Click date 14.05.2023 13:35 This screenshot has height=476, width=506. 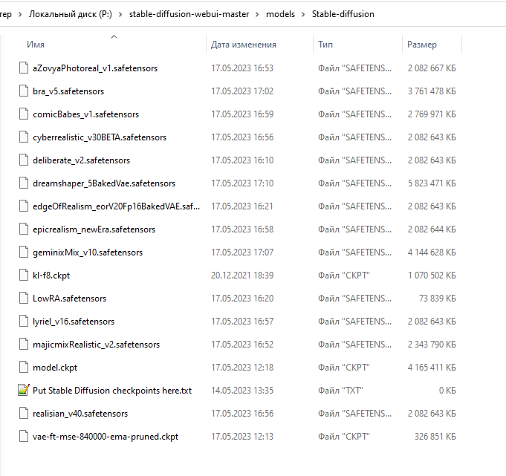click(x=242, y=391)
